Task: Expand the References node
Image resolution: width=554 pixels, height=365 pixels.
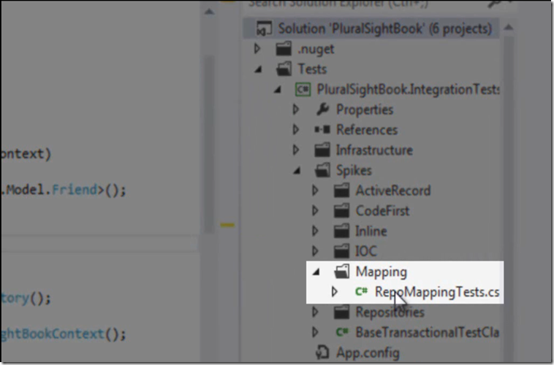Action: [296, 129]
